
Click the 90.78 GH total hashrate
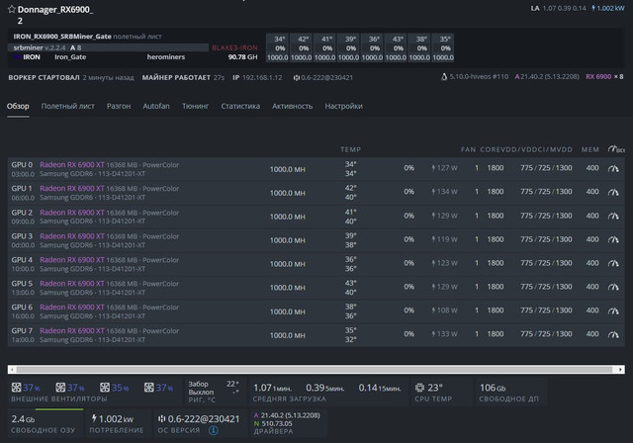point(242,57)
